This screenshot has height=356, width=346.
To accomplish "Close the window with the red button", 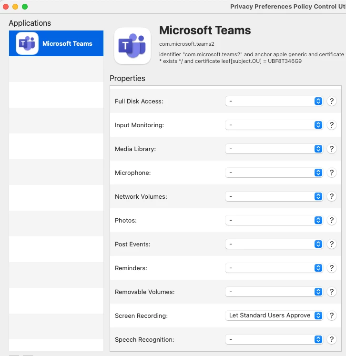I will pos(6,7).
